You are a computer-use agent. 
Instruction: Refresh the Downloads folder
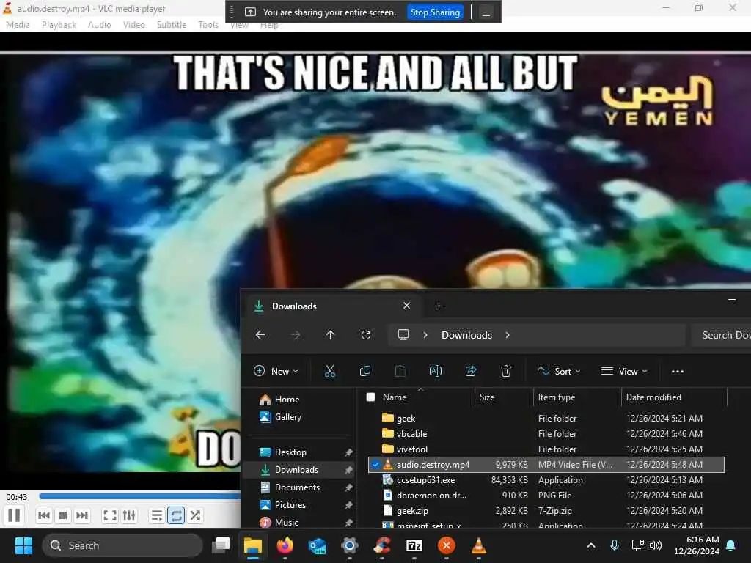click(x=366, y=335)
